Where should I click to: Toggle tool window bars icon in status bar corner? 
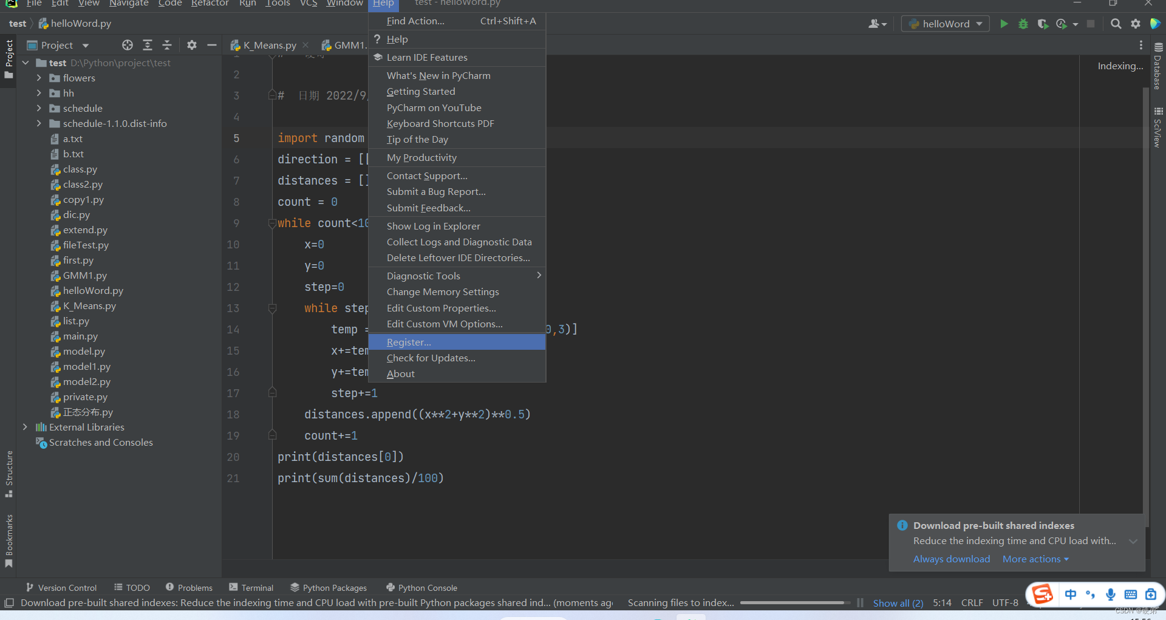(9, 603)
